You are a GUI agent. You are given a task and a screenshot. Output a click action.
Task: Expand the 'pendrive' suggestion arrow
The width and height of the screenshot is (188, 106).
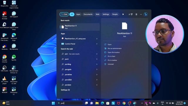(97, 74)
